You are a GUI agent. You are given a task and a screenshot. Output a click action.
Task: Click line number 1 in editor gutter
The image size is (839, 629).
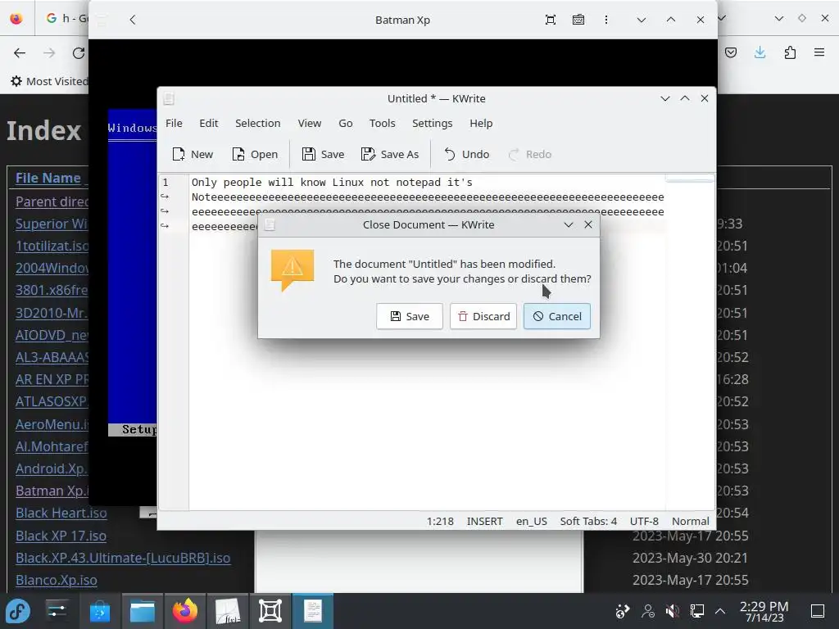pyautogui.click(x=166, y=183)
